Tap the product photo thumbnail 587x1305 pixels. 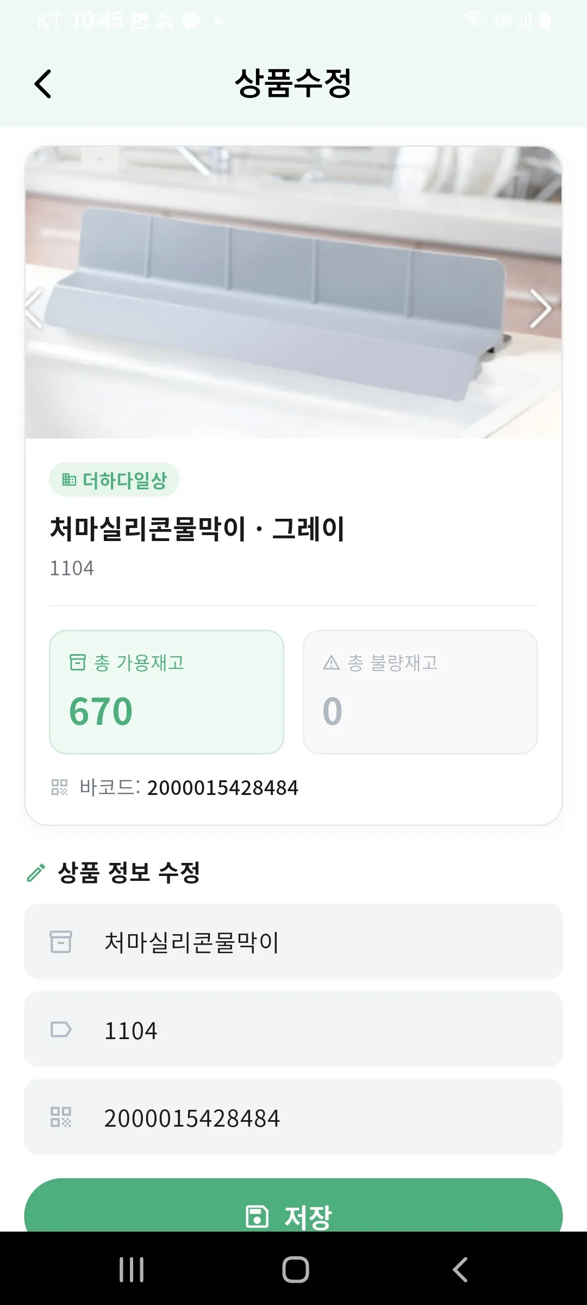[x=293, y=293]
